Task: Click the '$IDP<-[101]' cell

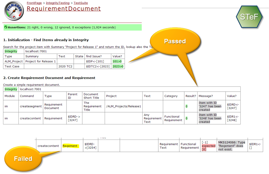Action: (98, 61)
